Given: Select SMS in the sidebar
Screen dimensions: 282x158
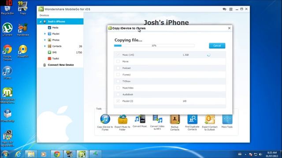Looking at the screenshot, I should (54, 52).
